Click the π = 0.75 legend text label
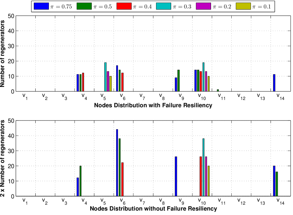 (61, 6)
